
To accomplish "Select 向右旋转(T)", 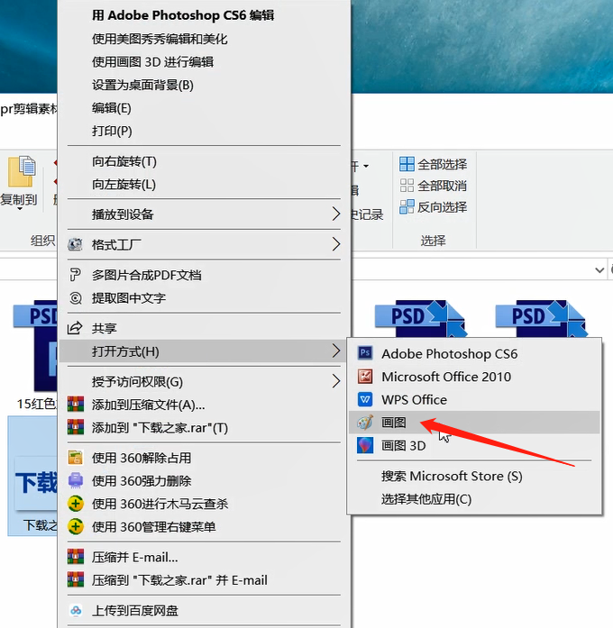I will (x=124, y=161).
